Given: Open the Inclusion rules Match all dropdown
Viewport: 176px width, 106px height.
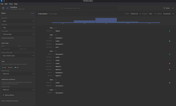Looking at the screenshot, I should pyautogui.click(x=18, y=90).
